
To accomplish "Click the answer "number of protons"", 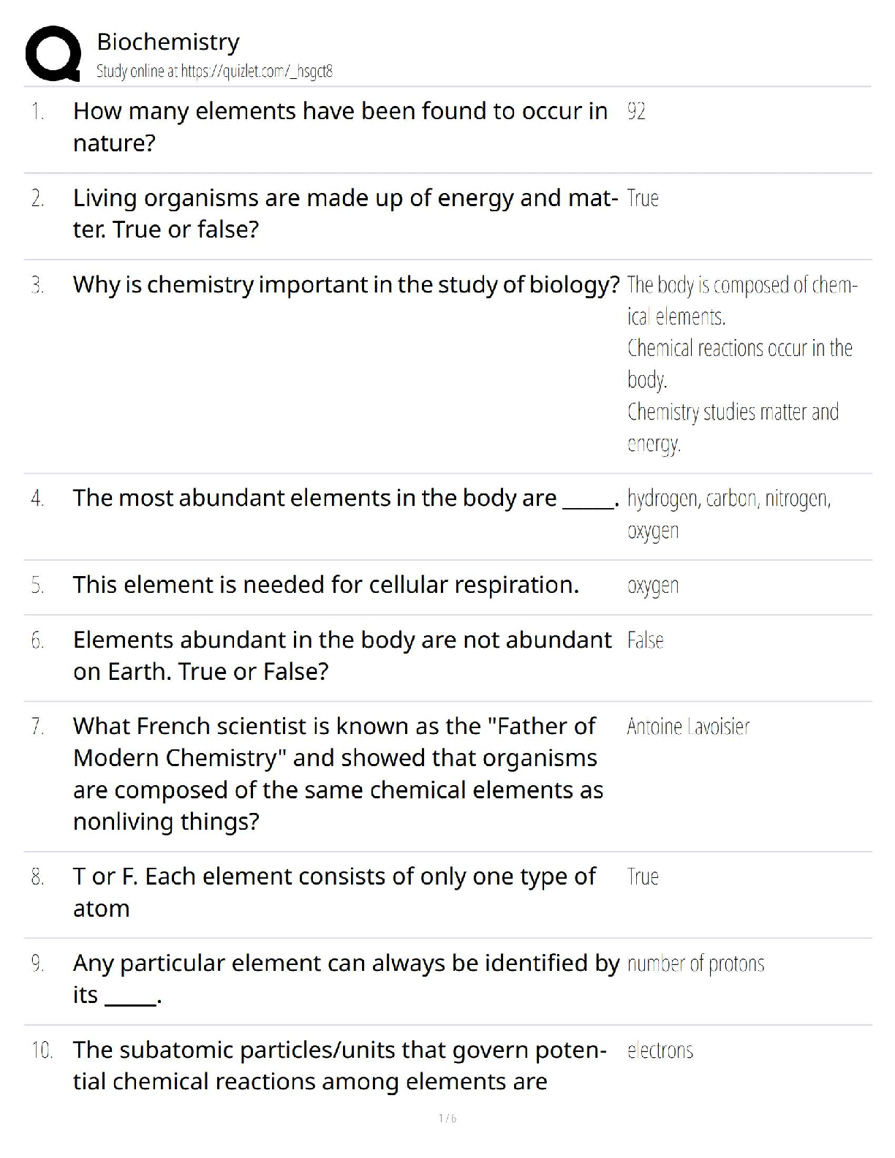I will (696, 964).
